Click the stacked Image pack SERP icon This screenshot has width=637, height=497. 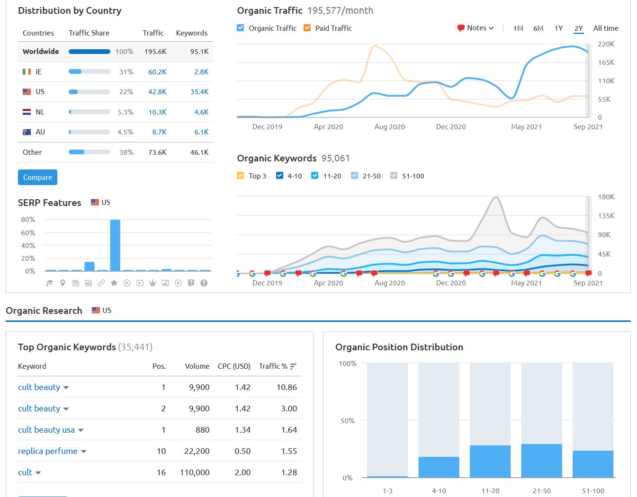pyautogui.click(x=88, y=283)
